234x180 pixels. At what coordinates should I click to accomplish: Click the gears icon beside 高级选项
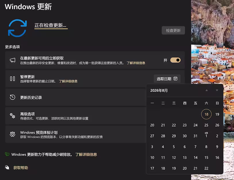point(13,116)
